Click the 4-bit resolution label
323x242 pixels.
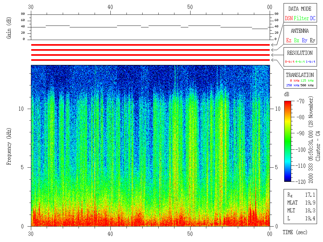300,62
